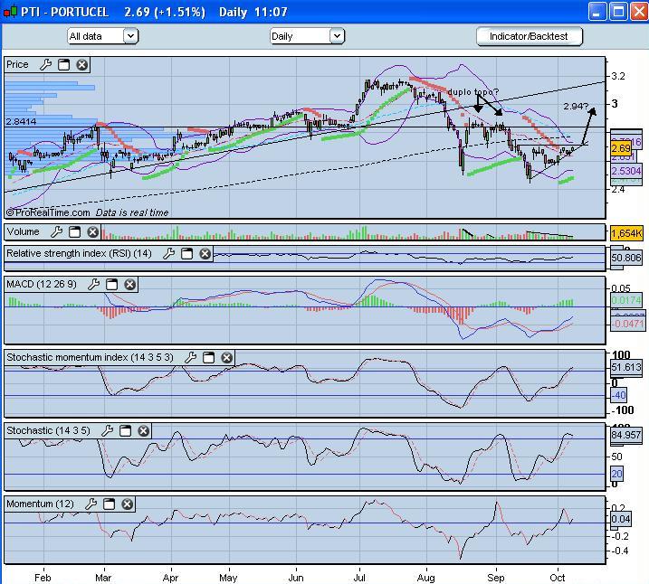Click the PTI candlestick title bar icon

pyautogui.click(x=10, y=12)
